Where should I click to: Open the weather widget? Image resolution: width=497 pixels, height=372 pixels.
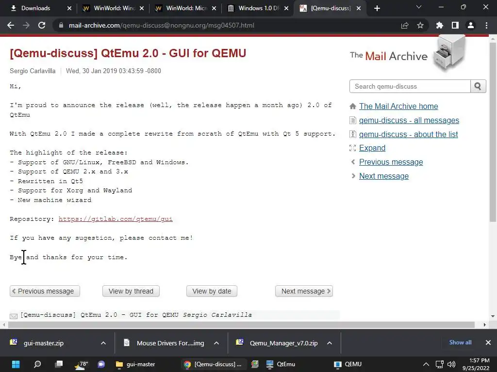click(81, 364)
